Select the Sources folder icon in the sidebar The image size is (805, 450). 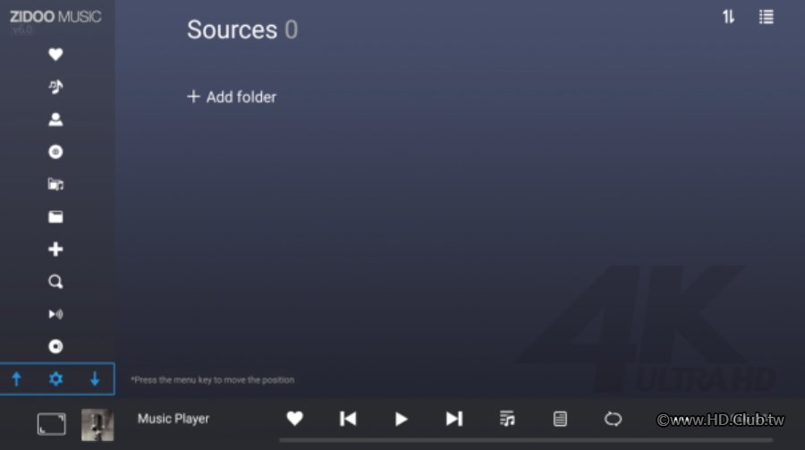click(x=55, y=217)
